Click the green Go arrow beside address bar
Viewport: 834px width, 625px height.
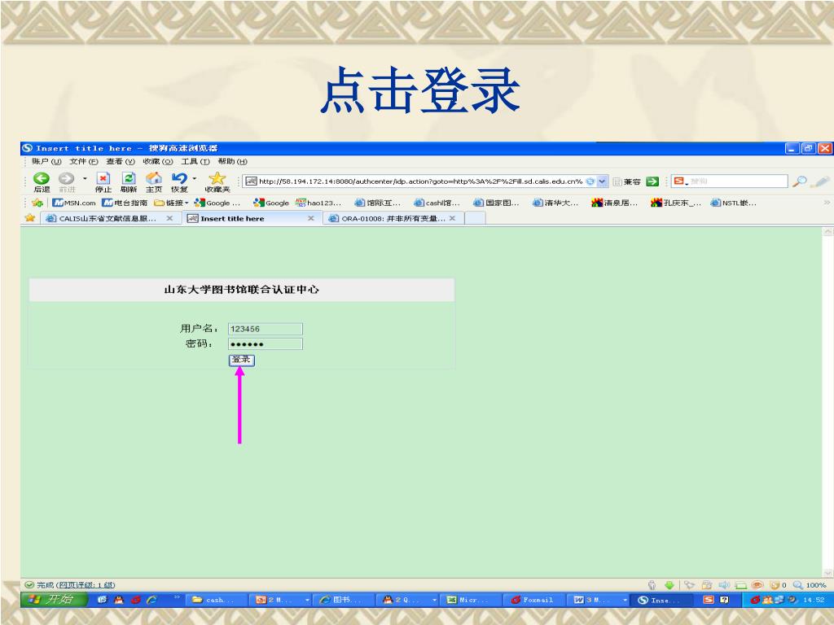[652, 181]
